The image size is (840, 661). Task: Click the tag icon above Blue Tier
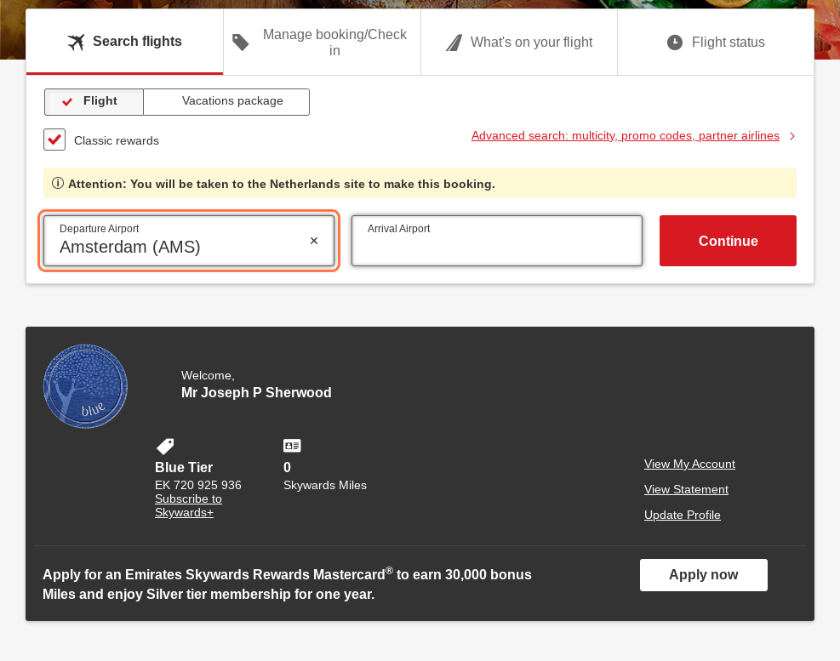pyautogui.click(x=165, y=447)
